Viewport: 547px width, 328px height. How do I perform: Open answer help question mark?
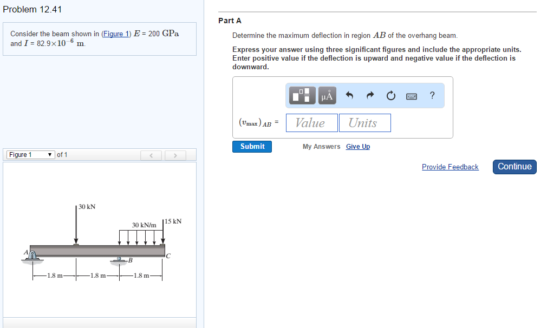pyautogui.click(x=432, y=95)
